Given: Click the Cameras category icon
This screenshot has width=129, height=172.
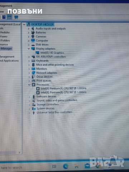Looking at the screenshot, I should 33,37.
